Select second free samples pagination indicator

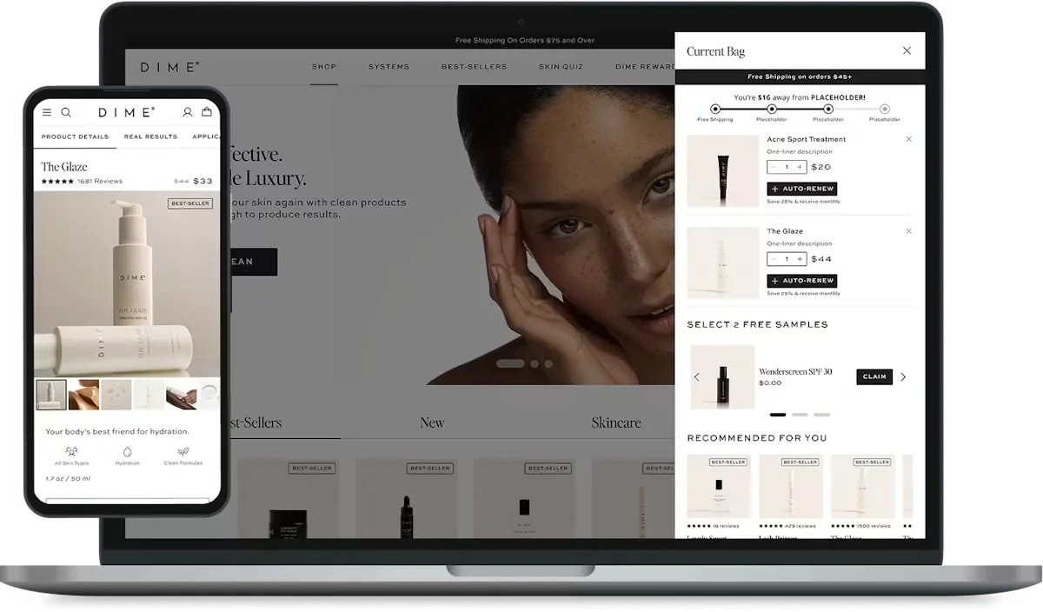pos(800,415)
